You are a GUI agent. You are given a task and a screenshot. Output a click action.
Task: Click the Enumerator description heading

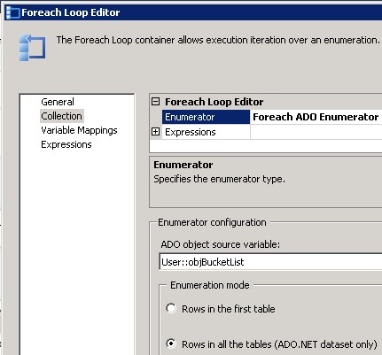click(x=183, y=165)
